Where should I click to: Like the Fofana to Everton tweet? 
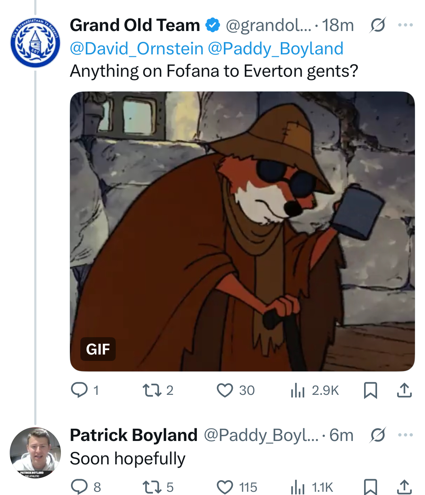(x=225, y=390)
